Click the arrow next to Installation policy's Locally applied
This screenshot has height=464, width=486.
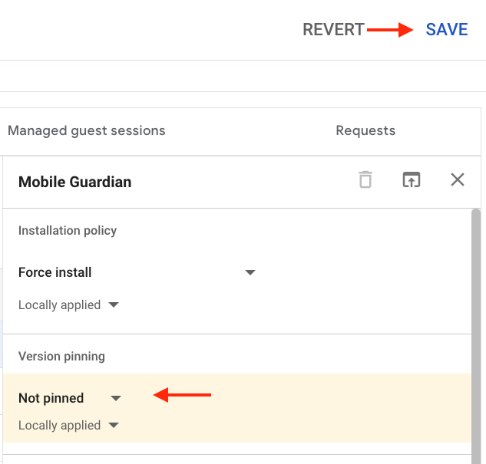(114, 305)
